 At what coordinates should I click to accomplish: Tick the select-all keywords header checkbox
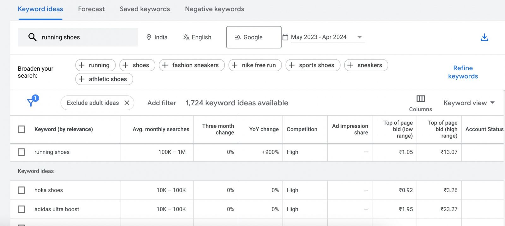click(x=21, y=129)
